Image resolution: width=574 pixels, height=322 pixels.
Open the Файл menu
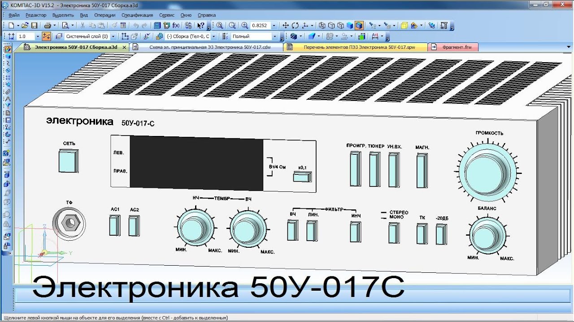pyautogui.click(x=13, y=15)
